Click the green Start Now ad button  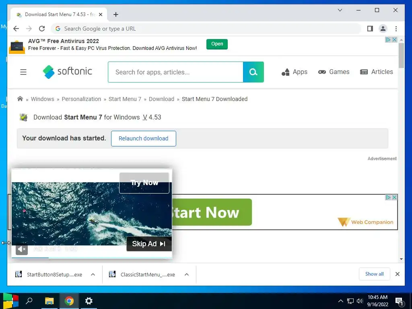(x=212, y=212)
